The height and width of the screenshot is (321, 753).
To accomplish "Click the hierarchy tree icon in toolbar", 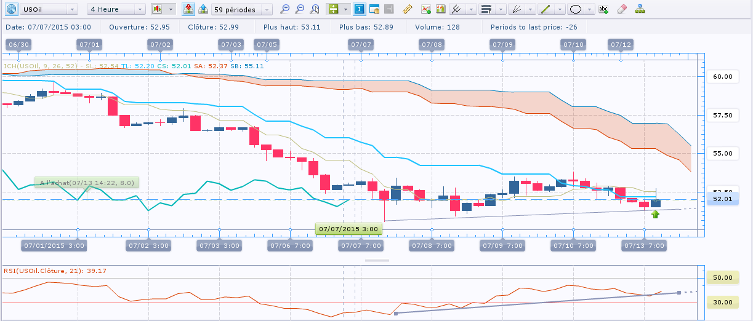I will (640, 9).
